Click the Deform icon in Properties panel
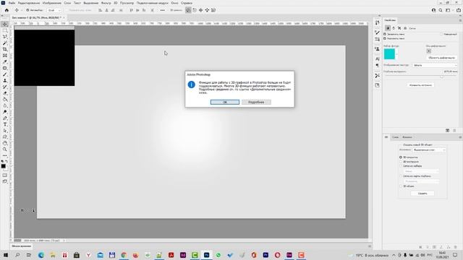 point(394,28)
